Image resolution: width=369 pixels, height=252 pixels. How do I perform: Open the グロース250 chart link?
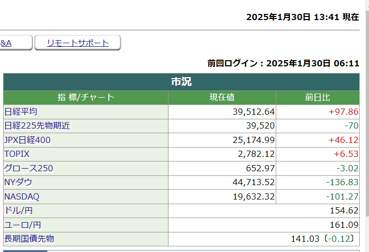pyautogui.click(x=28, y=168)
